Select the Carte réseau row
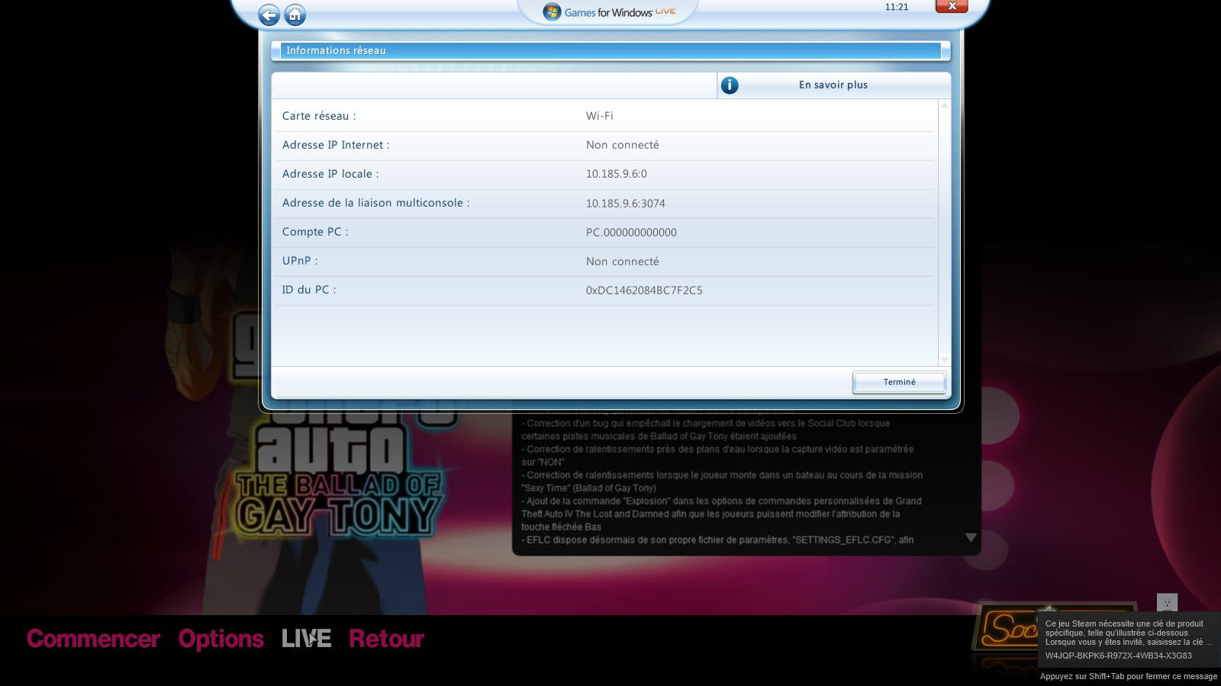Screen dimensions: 1221x686 click(x=603, y=116)
